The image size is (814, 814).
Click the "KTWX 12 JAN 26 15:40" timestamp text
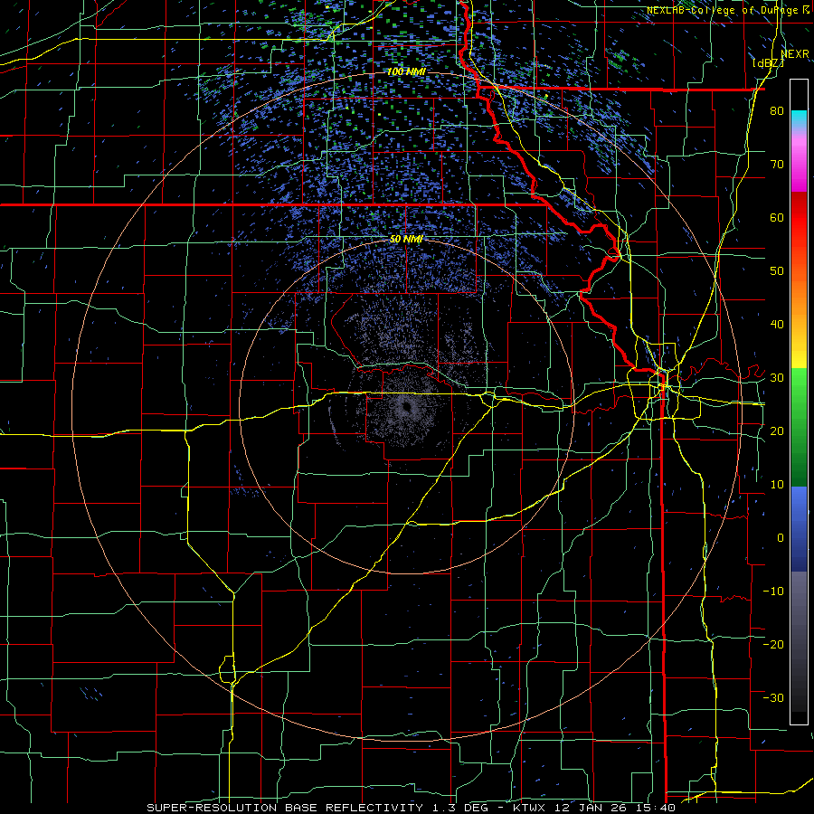pyautogui.click(x=593, y=808)
